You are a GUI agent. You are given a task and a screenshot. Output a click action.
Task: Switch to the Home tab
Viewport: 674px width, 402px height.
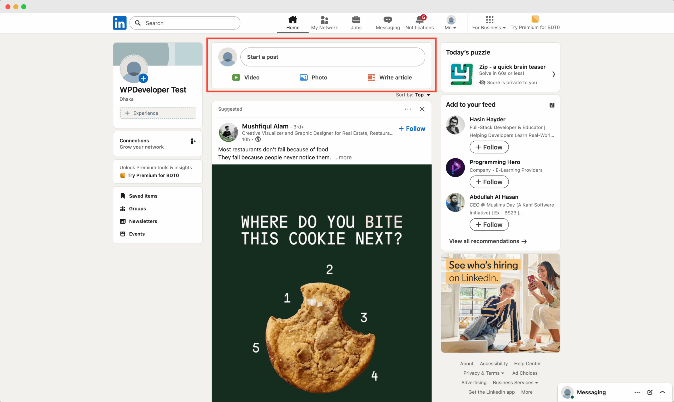(293, 23)
